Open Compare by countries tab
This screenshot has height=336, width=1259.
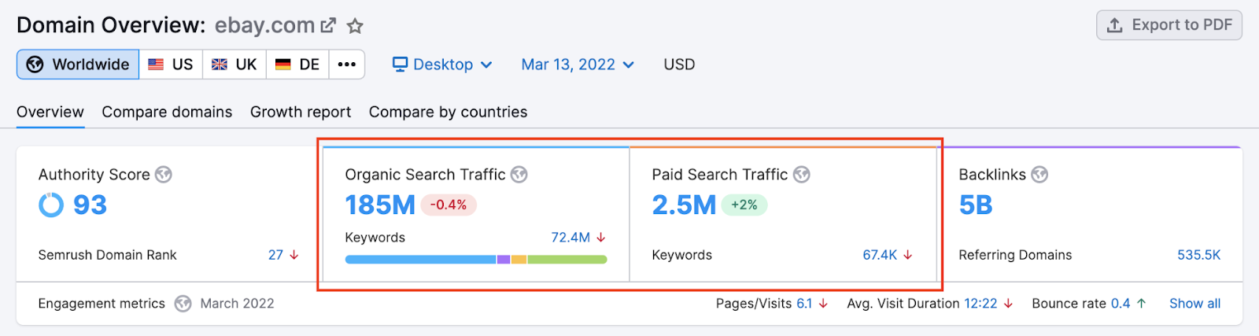coord(448,112)
